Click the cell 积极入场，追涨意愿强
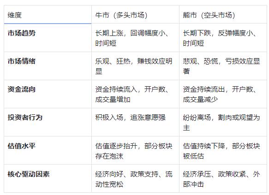Viewport: 269px width, 195px height. 135,122
